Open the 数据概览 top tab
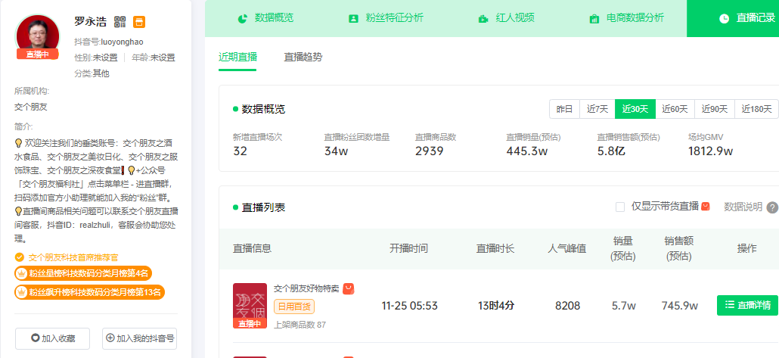 tap(266, 18)
